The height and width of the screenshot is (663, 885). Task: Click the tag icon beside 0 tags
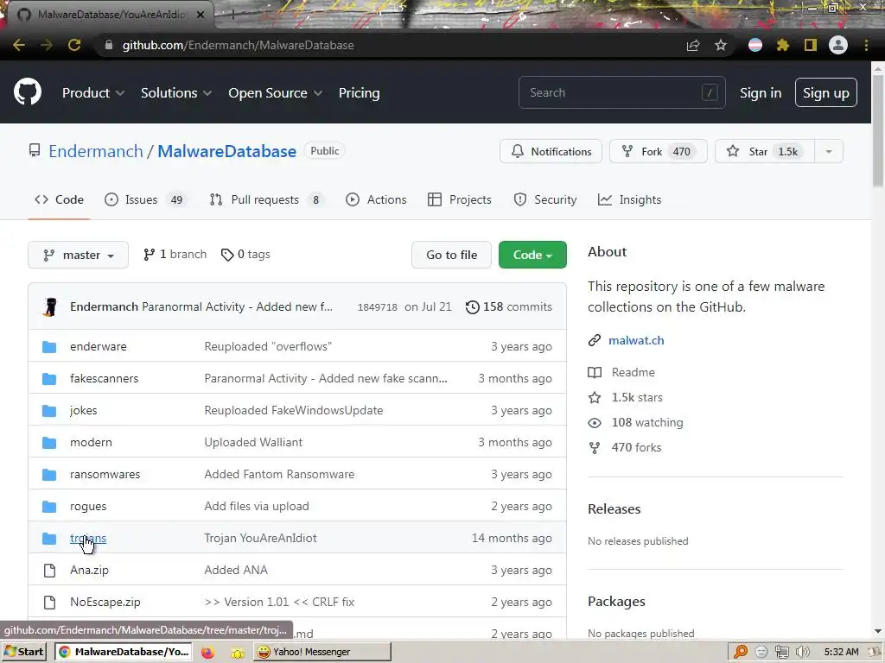click(x=227, y=255)
